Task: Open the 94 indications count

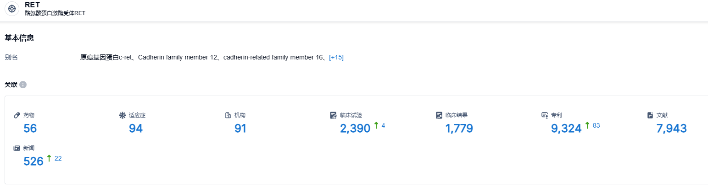Action: click(136, 129)
